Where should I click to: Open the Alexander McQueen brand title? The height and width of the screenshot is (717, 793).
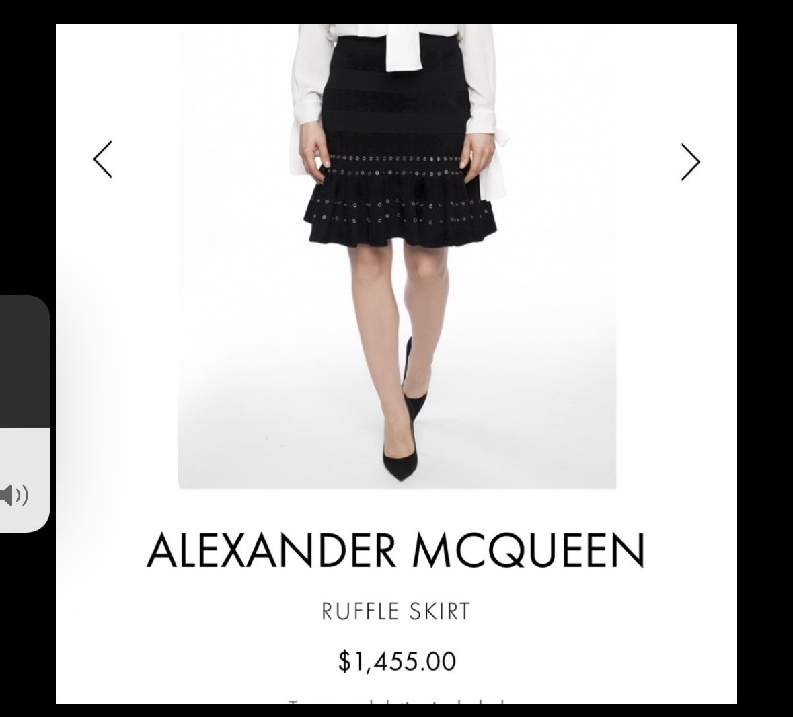click(x=396, y=550)
